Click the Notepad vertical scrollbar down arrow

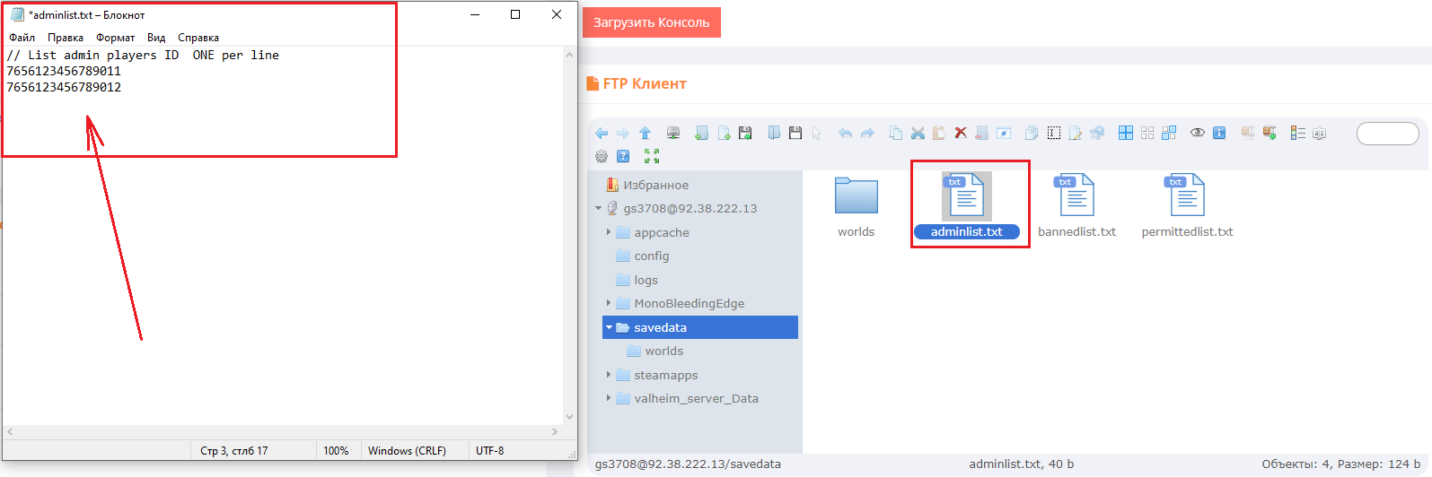click(569, 417)
